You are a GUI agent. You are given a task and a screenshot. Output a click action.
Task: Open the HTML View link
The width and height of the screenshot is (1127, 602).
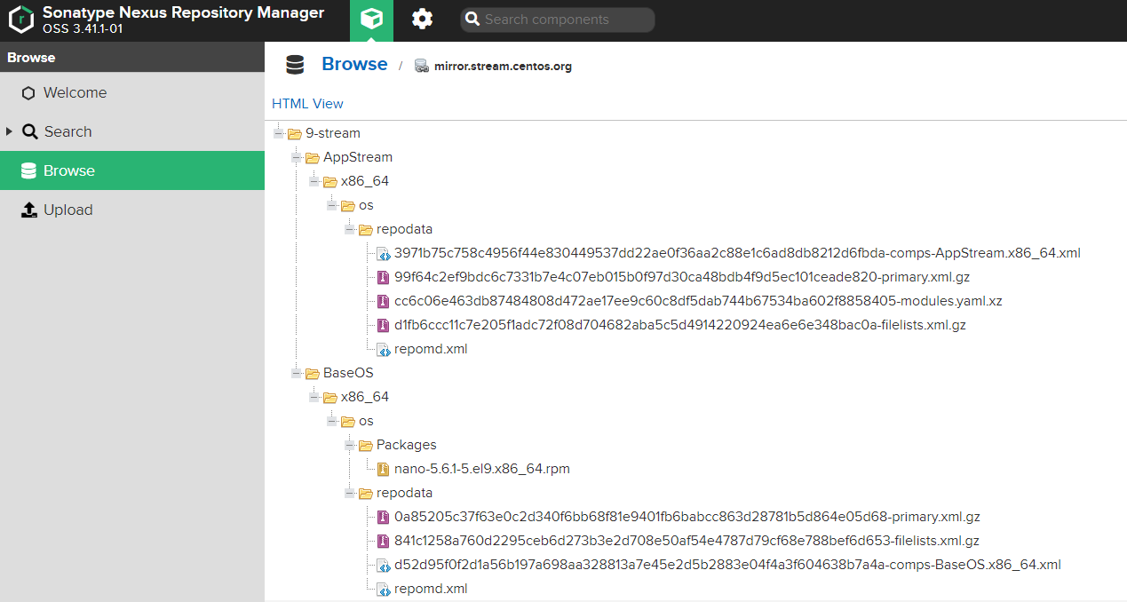pos(307,104)
